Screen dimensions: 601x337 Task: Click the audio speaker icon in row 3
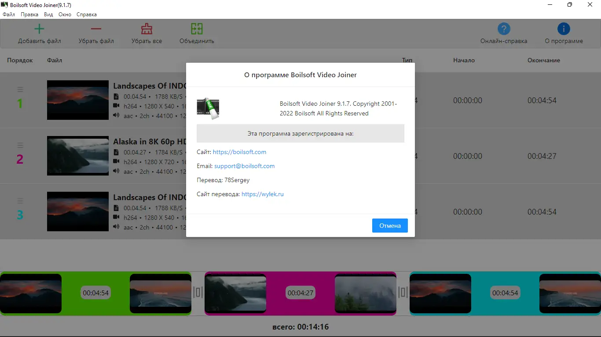click(x=116, y=227)
